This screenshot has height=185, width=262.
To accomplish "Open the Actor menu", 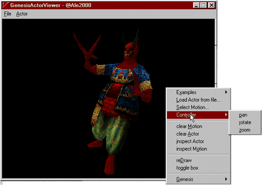I will tap(22, 14).
